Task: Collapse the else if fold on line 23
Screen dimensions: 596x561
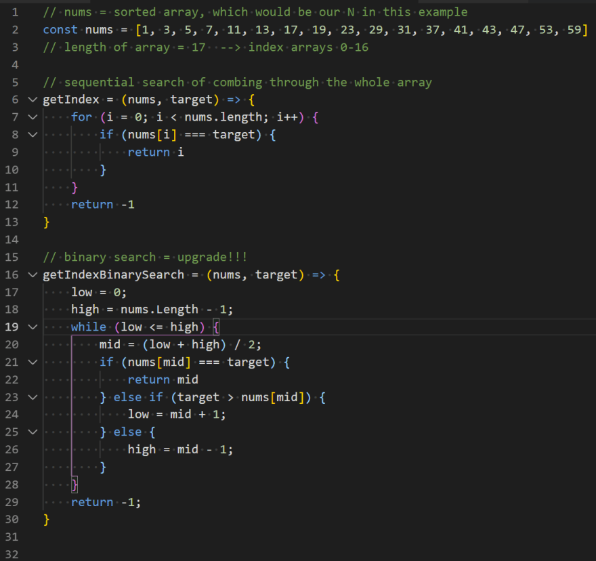Action: [x=33, y=397]
